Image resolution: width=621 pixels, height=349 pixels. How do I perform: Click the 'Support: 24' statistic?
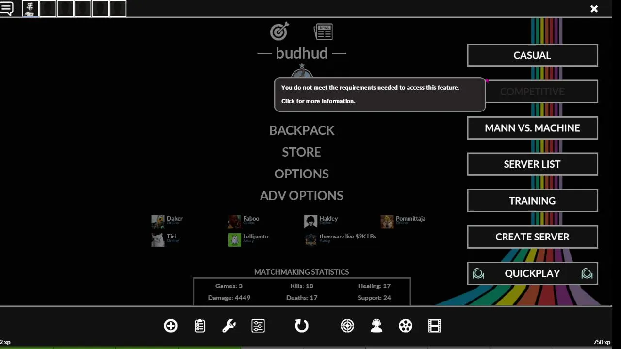click(374, 298)
